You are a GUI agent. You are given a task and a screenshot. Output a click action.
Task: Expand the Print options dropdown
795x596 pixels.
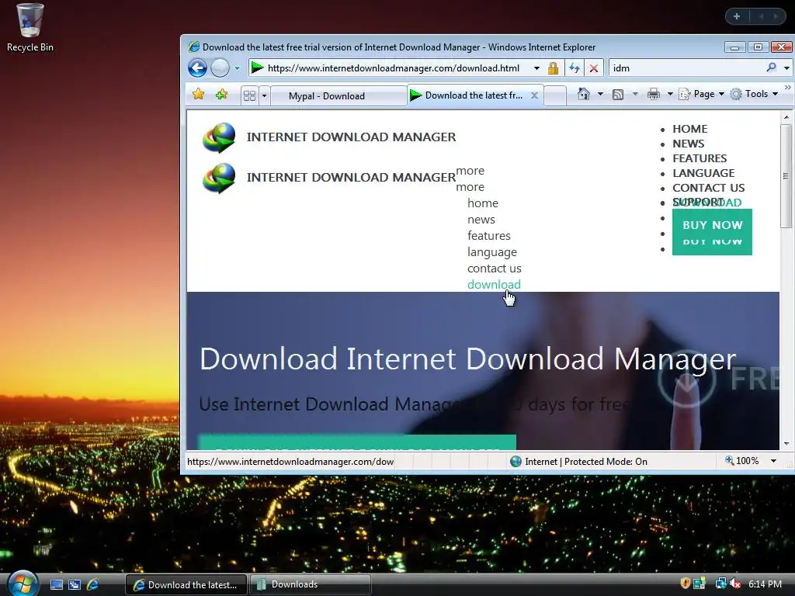tap(670, 94)
